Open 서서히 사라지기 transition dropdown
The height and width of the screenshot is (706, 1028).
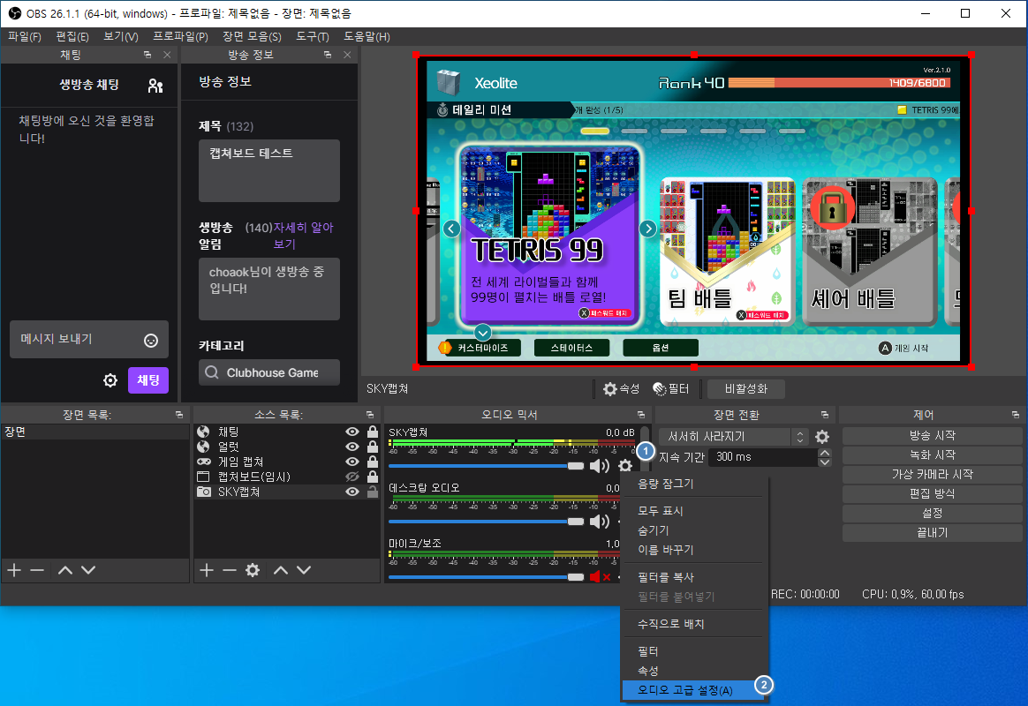tap(734, 436)
